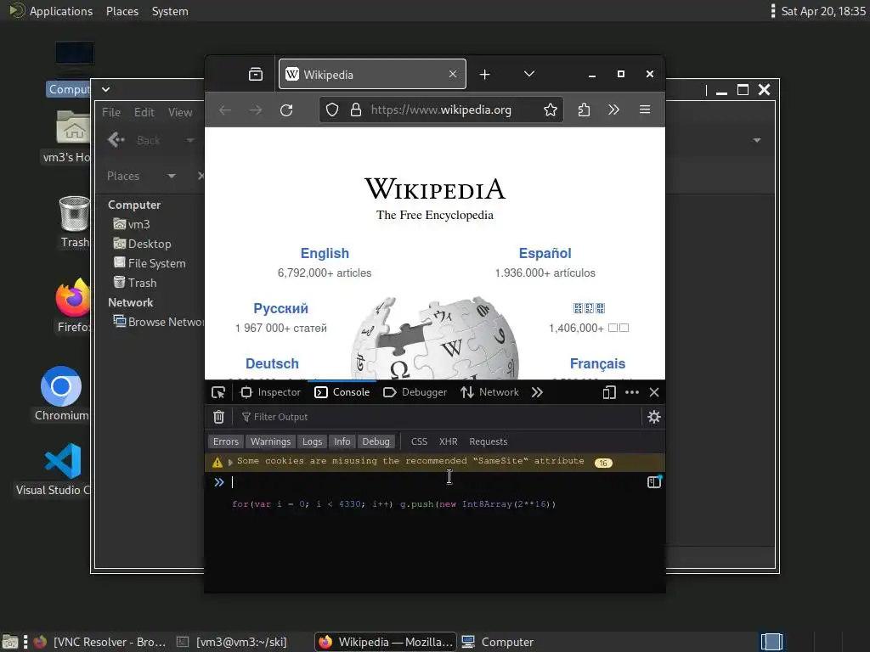Click the Filter Output field

(438, 417)
